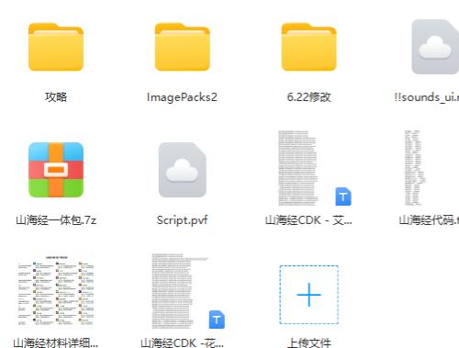The image size is (459, 348).
Task: Select the 山海经一体包.7z archive icon
Action: coord(56,170)
